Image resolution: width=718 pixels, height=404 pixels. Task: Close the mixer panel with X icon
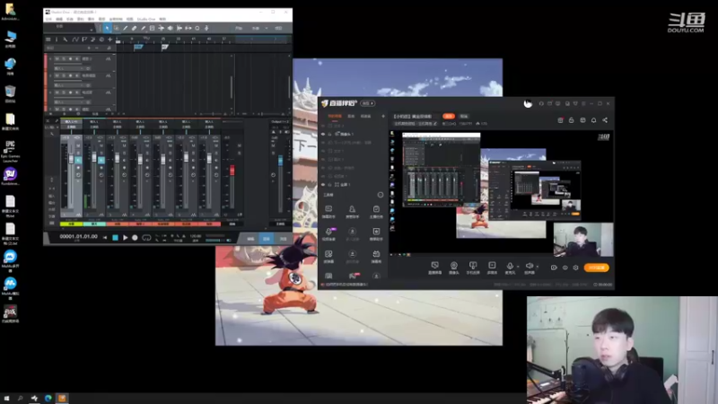(x=48, y=121)
